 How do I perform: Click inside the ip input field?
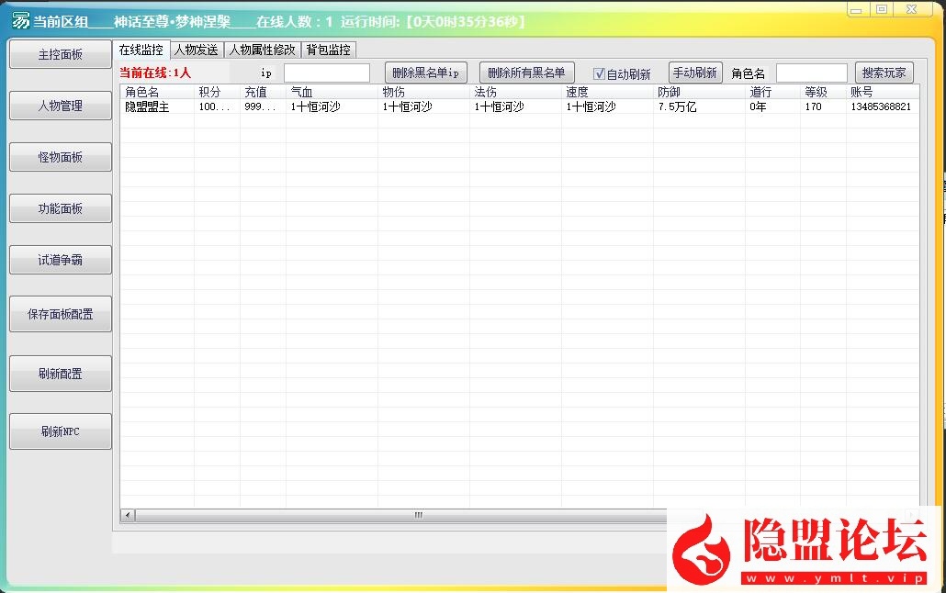coord(326,72)
